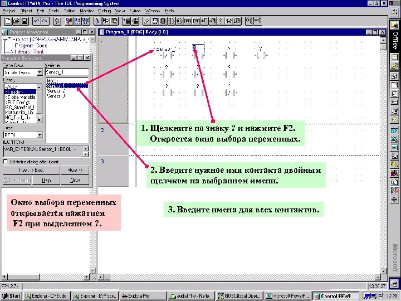The width and height of the screenshot is (401, 301).
Task: Click the Open project folder icon
Action: [x=16, y=21]
